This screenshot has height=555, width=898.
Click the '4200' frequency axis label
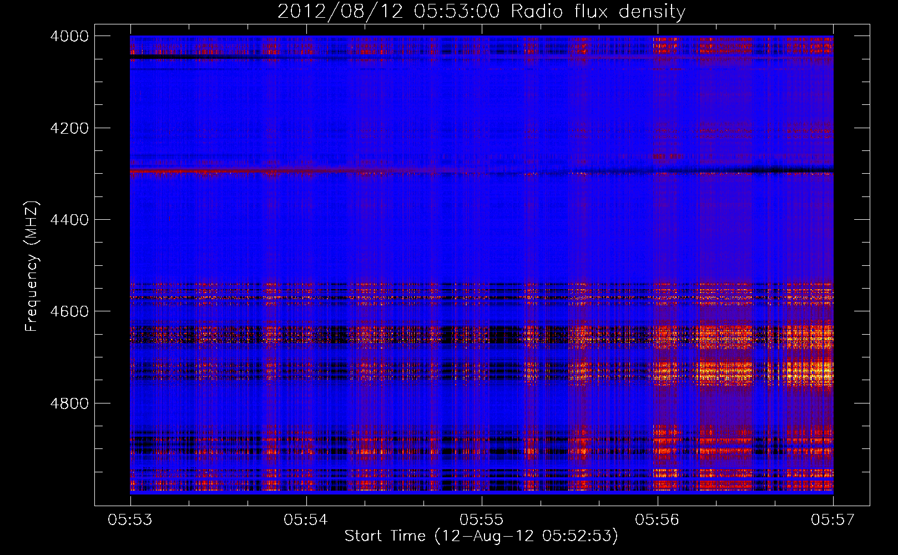click(69, 128)
